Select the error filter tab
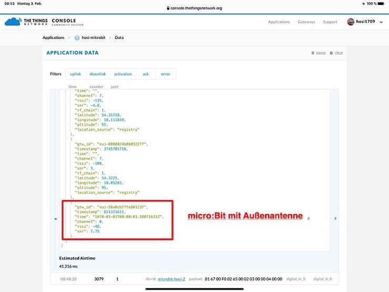This screenshot has height=292, width=389. [166, 74]
